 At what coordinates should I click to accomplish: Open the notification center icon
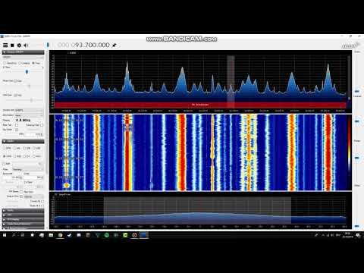coord(358,235)
